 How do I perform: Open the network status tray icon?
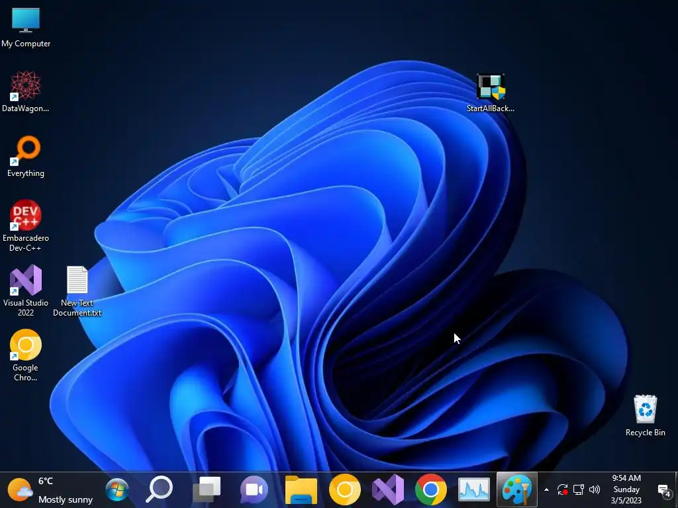[x=579, y=490]
